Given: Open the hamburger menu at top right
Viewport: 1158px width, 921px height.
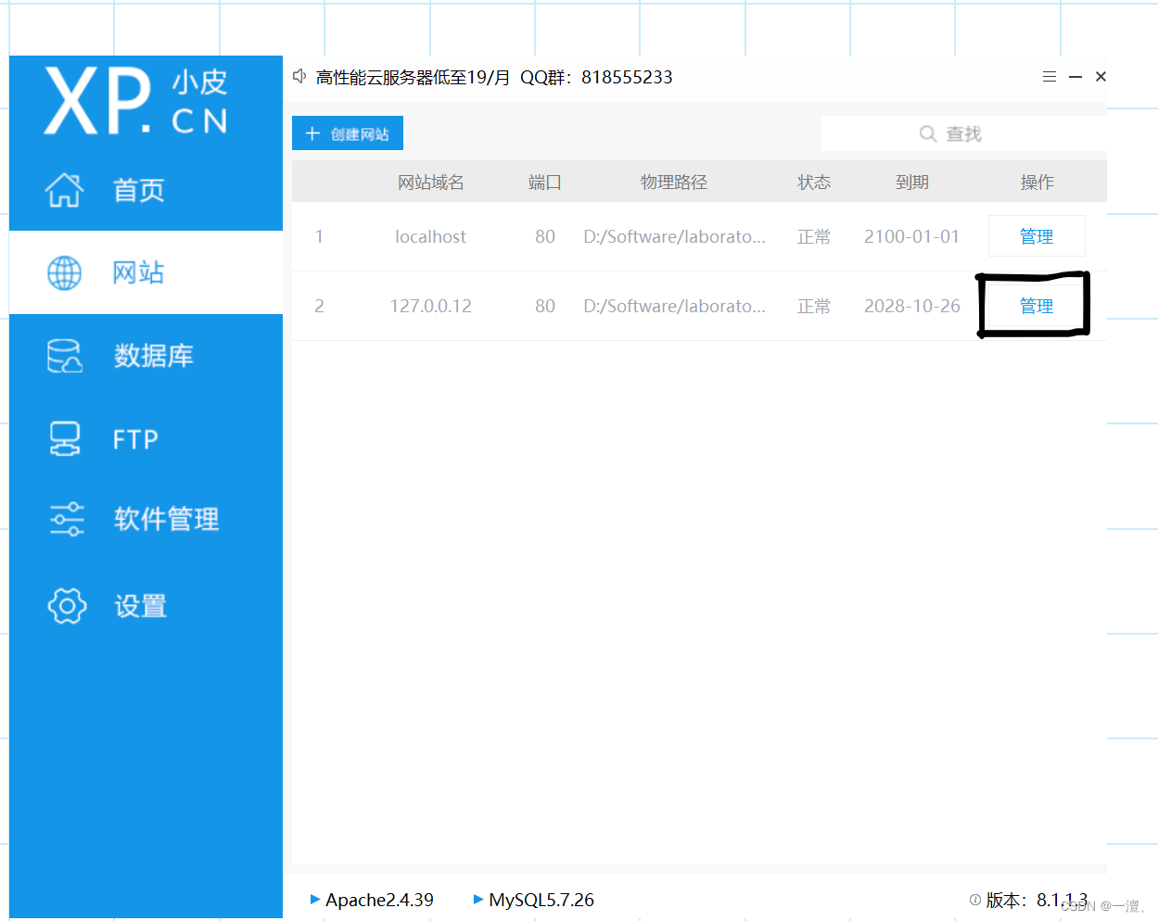Looking at the screenshot, I should 1049,77.
